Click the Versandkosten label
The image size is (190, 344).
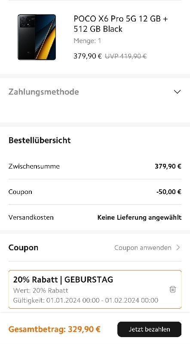31,218
